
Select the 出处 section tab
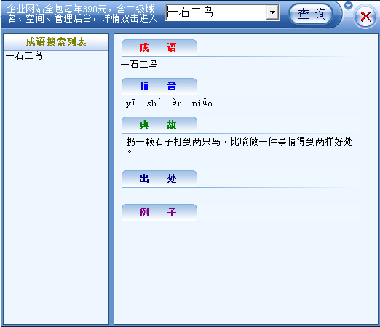click(159, 179)
